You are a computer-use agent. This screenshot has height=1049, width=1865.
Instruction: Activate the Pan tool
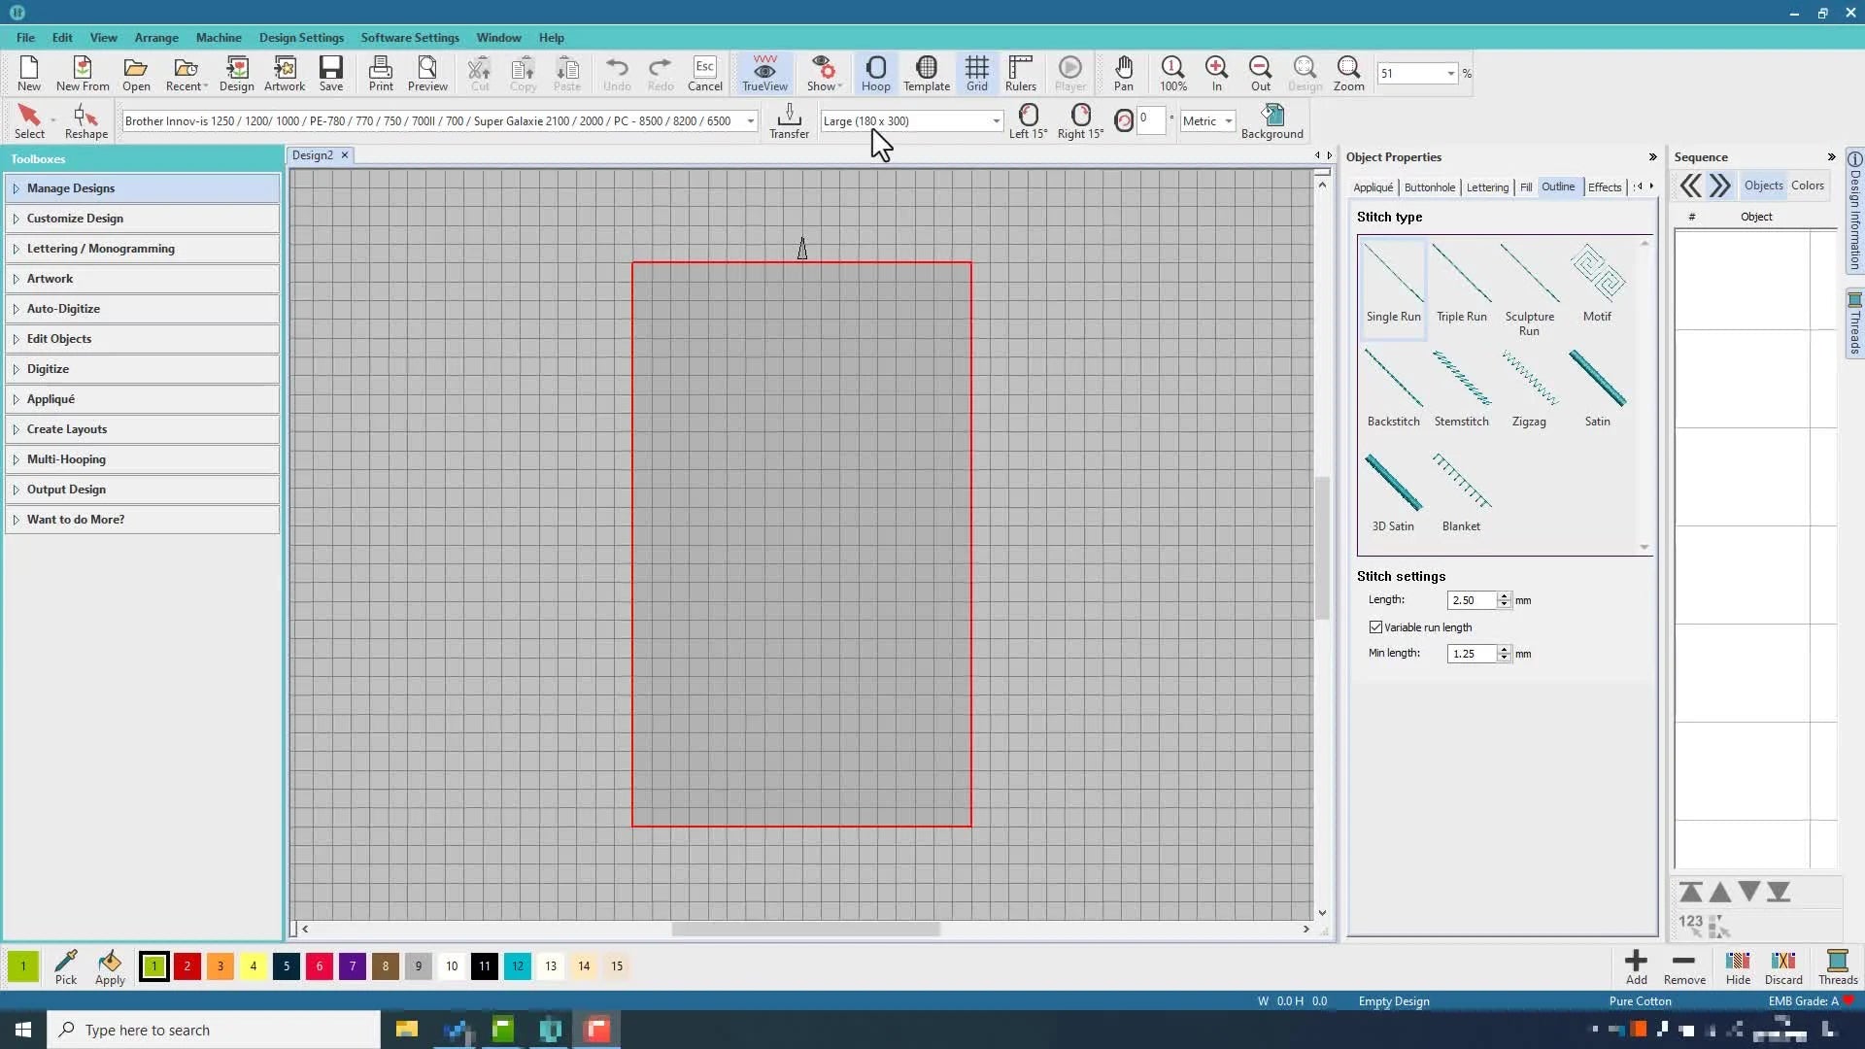coord(1124,73)
